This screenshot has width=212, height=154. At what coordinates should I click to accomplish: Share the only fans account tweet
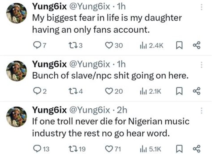point(196,45)
